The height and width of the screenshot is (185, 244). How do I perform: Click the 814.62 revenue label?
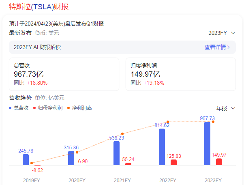(x=162, y=125)
